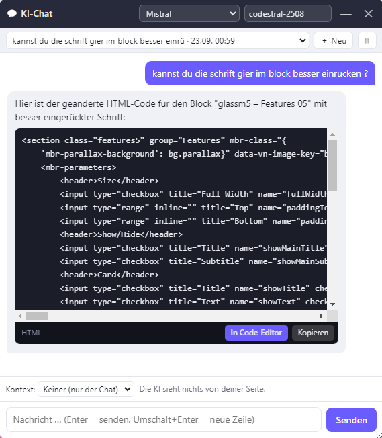Click the purple user message bubble
Screen dimensions: 382x438
point(260,73)
